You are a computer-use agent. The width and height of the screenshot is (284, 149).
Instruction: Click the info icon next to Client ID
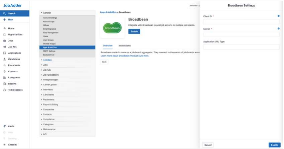pos(278,16)
